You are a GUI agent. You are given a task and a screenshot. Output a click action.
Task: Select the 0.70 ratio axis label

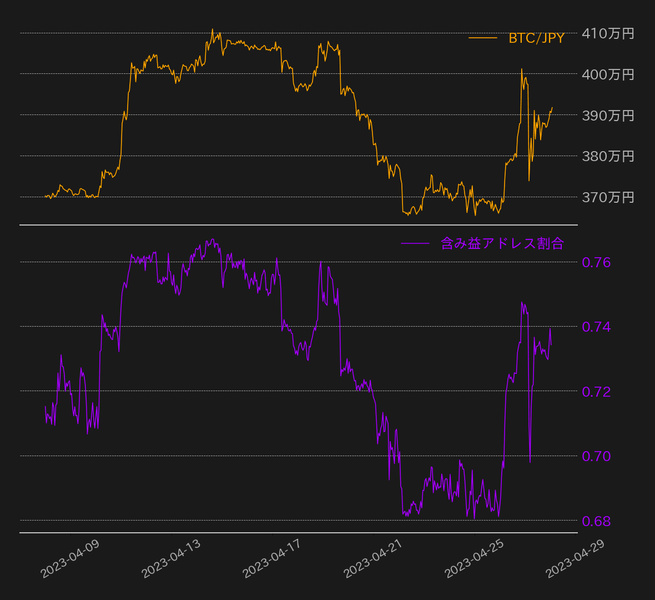pyautogui.click(x=596, y=456)
